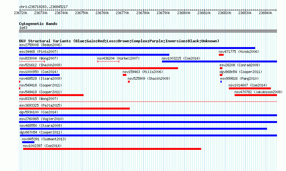286x171 pixels.
Task: Open the dgv868n54 (Cooper2011) label
Action: tap(241, 72)
